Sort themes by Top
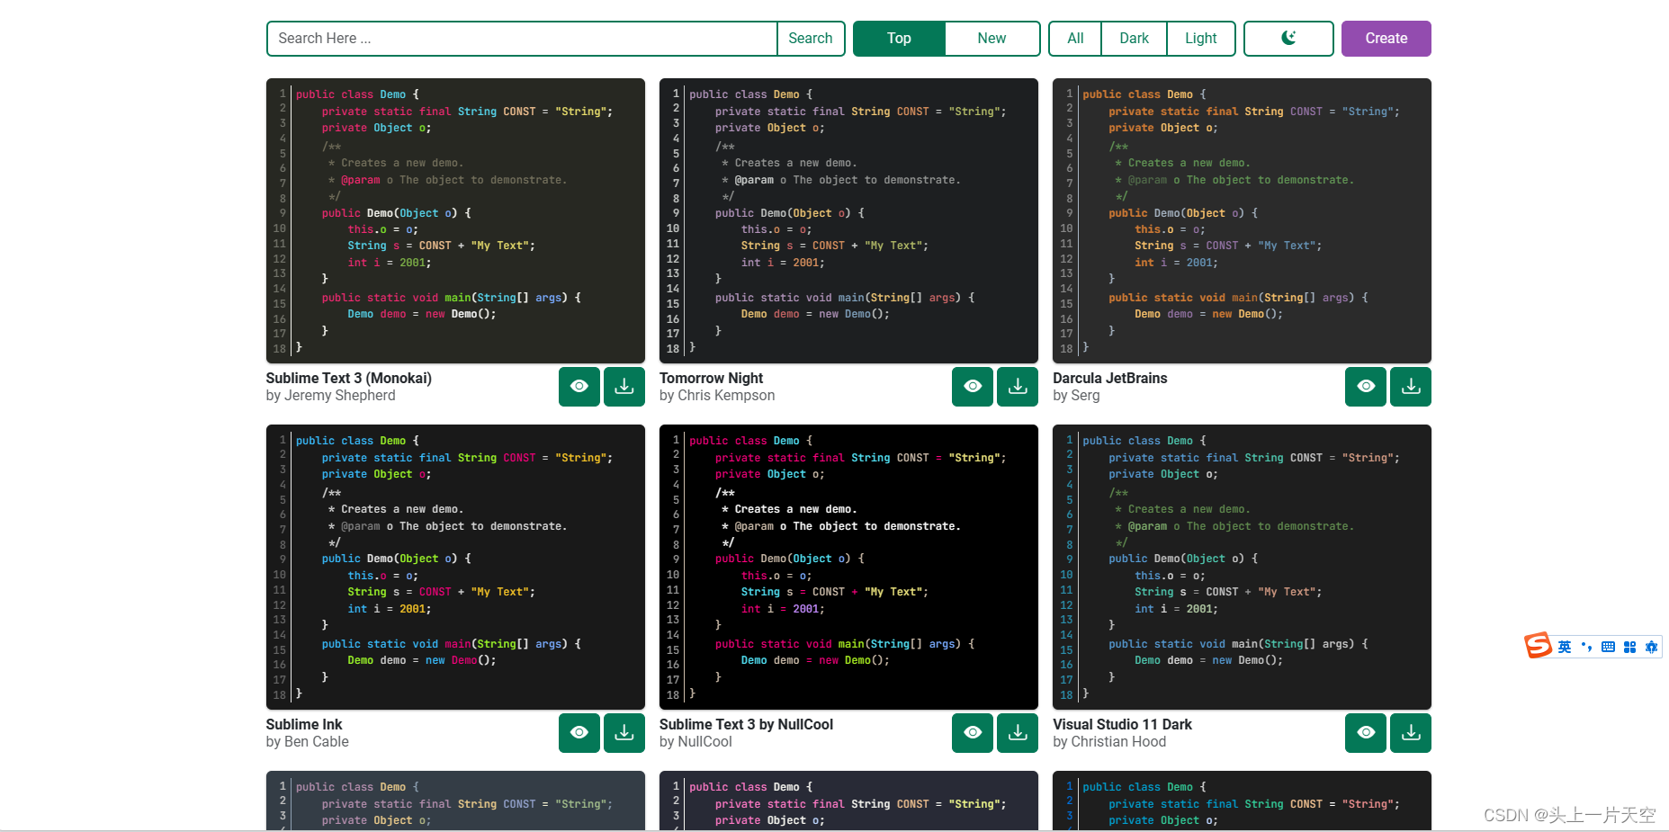 [x=899, y=39]
